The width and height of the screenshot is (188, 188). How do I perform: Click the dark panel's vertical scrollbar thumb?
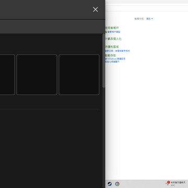click(x=104, y=61)
